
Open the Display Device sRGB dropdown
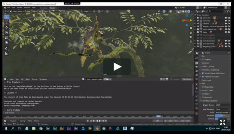tap(223, 105)
